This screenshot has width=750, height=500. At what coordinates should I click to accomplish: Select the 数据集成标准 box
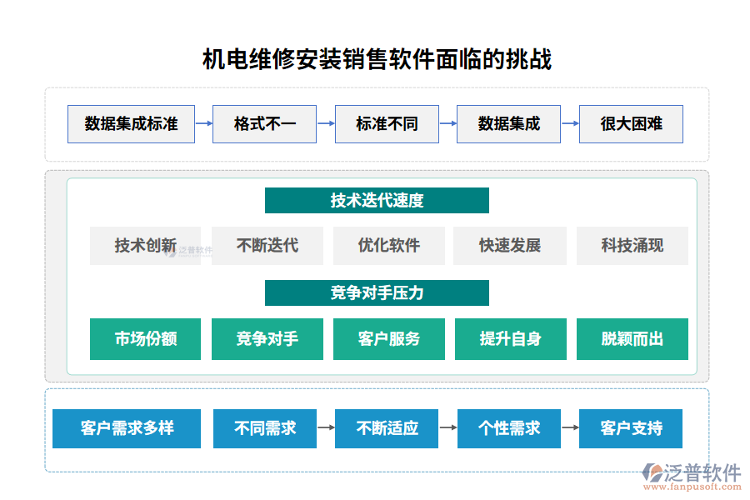(x=131, y=123)
